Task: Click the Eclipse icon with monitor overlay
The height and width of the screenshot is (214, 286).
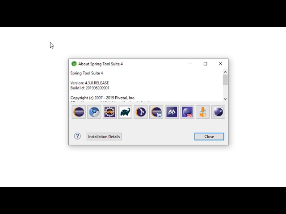Action: click(x=156, y=112)
